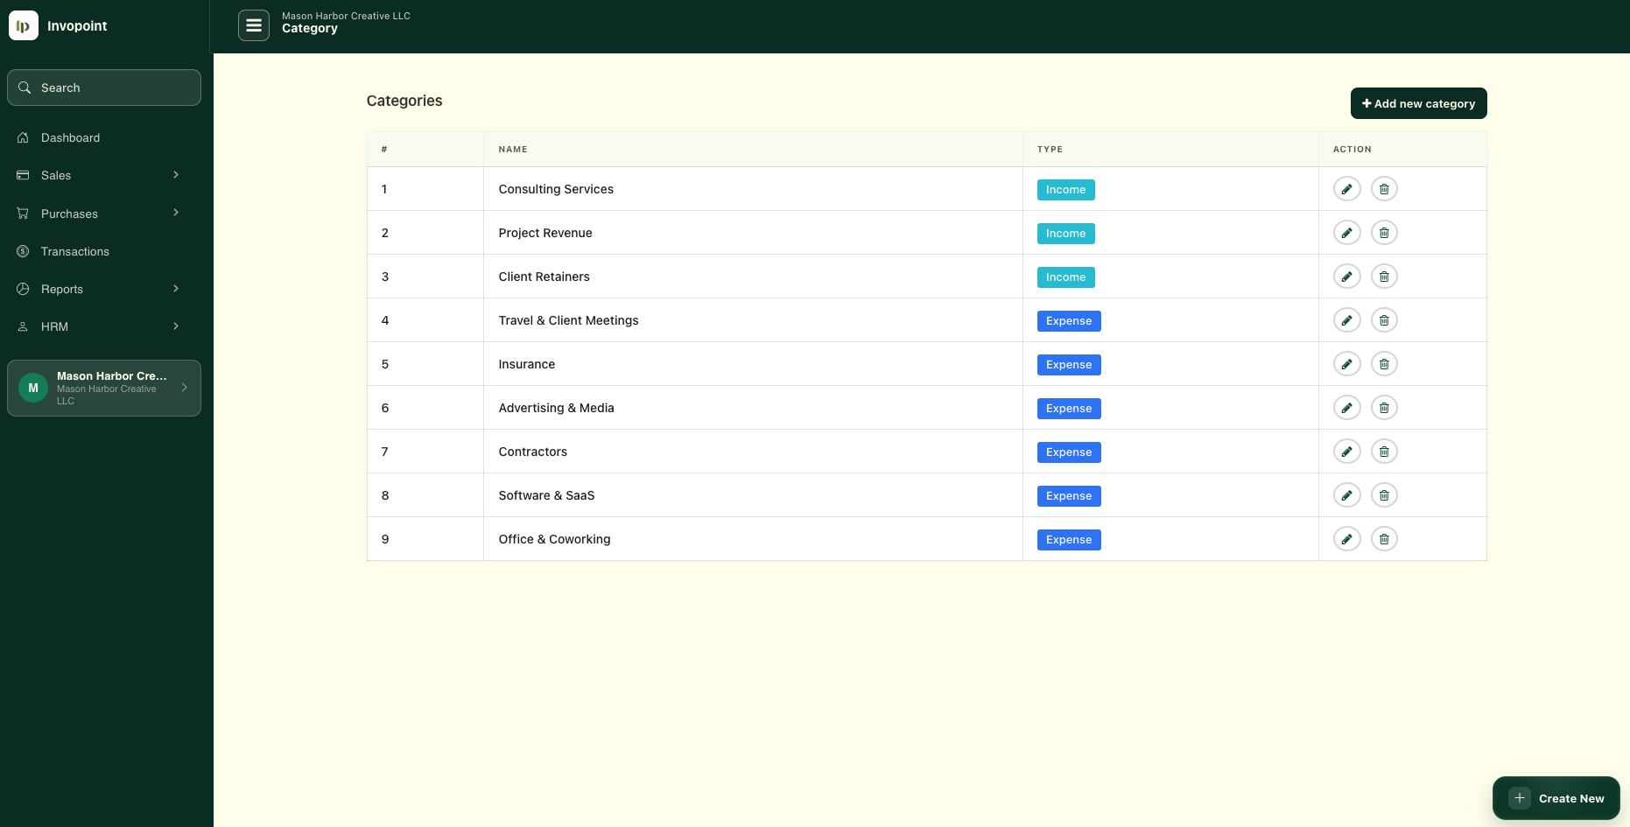Expand the Sales menu
This screenshot has width=1630, height=827.
tap(104, 175)
